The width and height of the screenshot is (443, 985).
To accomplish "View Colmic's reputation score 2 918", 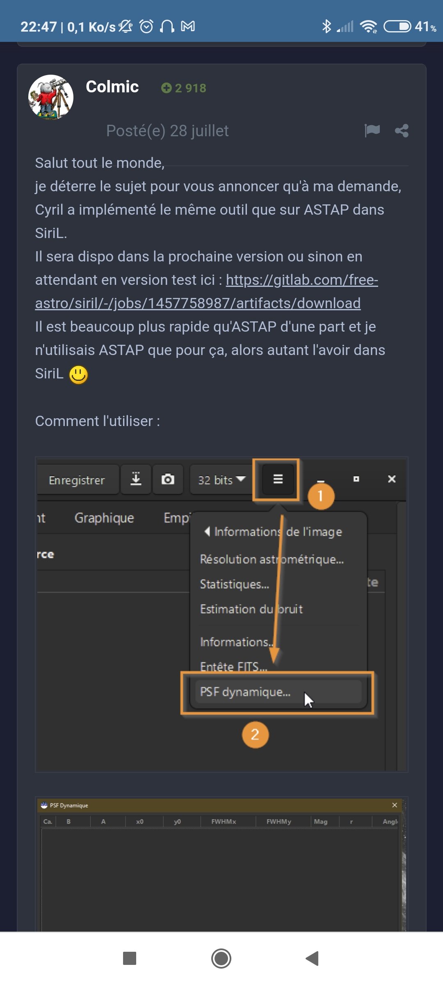I will (184, 88).
